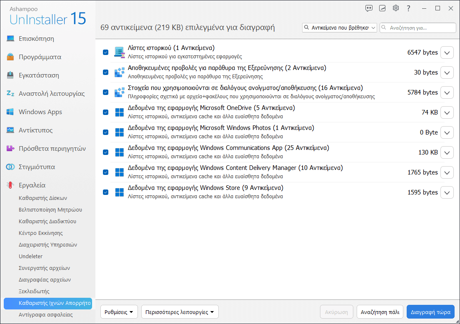Viewport: 460px width, 324px height.
Task: Uncheck Windows Store data checkbox
Action: click(105, 192)
